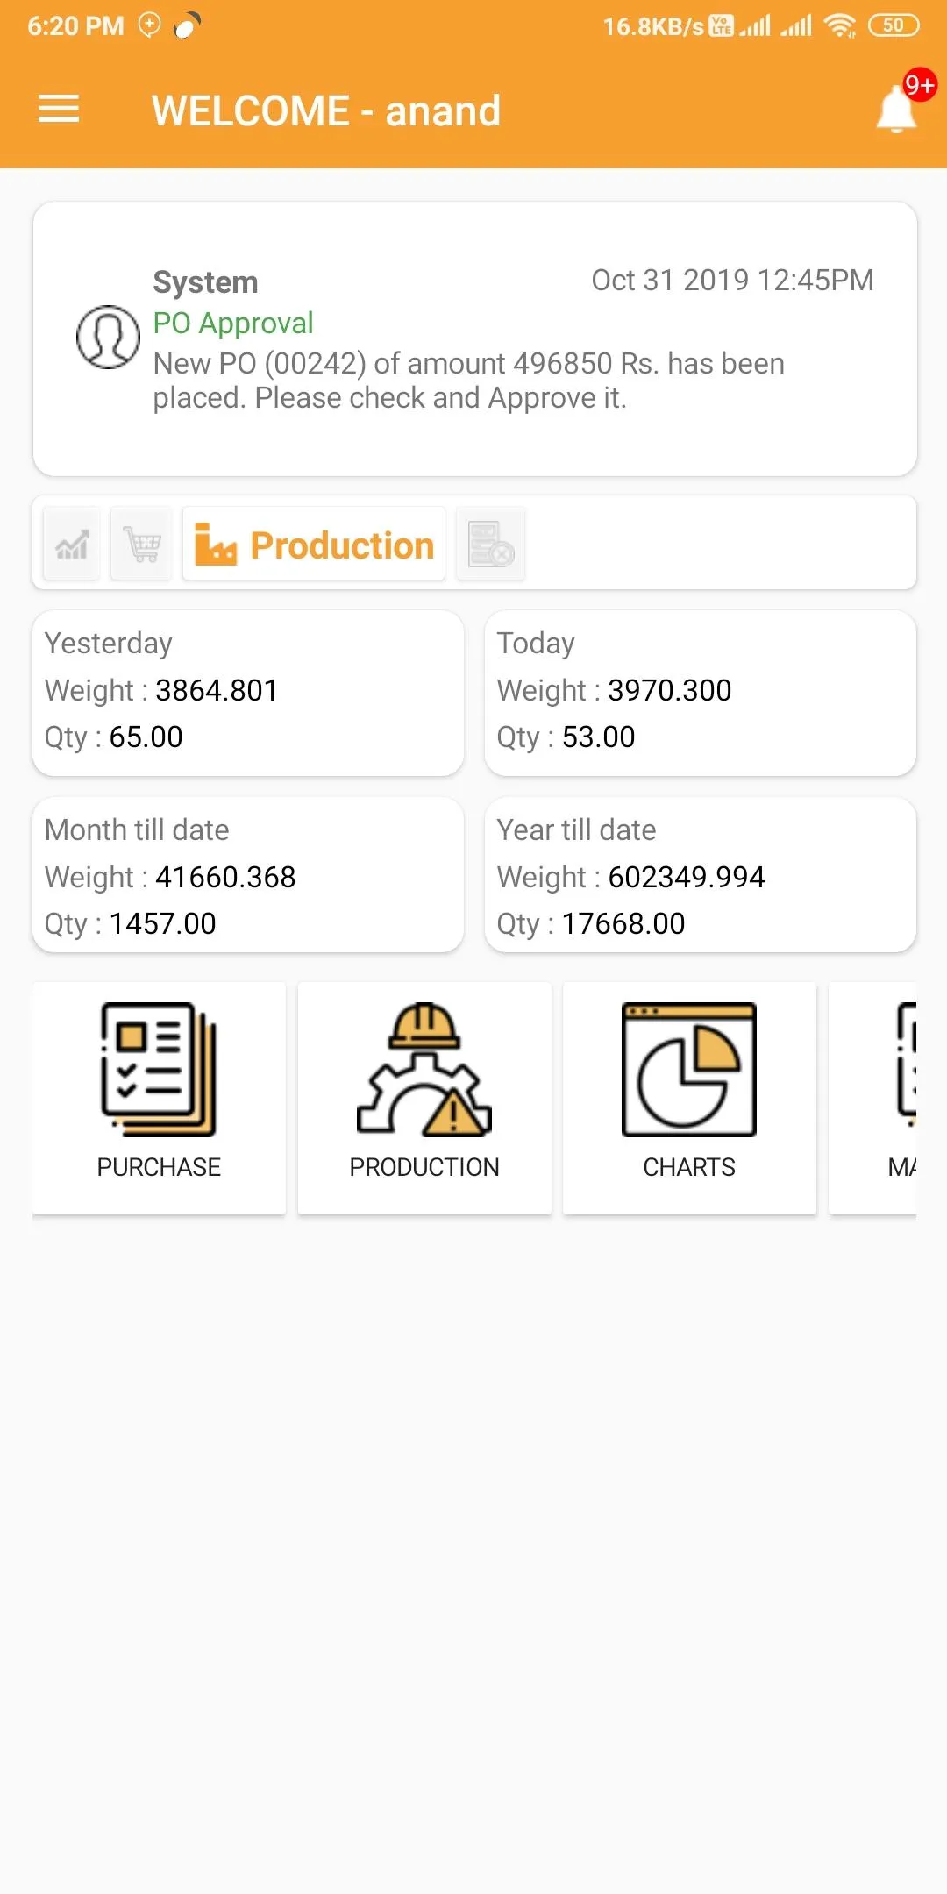Screen dimensions: 947x1894
Task: Open the PURCHASE module tile
Action: tap(159, 1098)
